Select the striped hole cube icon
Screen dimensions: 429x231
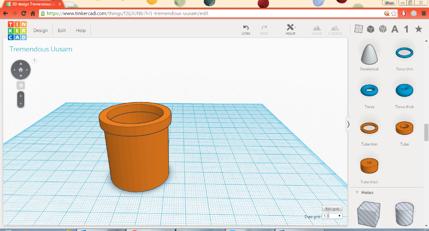pyautogui.click(x=383, y=29)
